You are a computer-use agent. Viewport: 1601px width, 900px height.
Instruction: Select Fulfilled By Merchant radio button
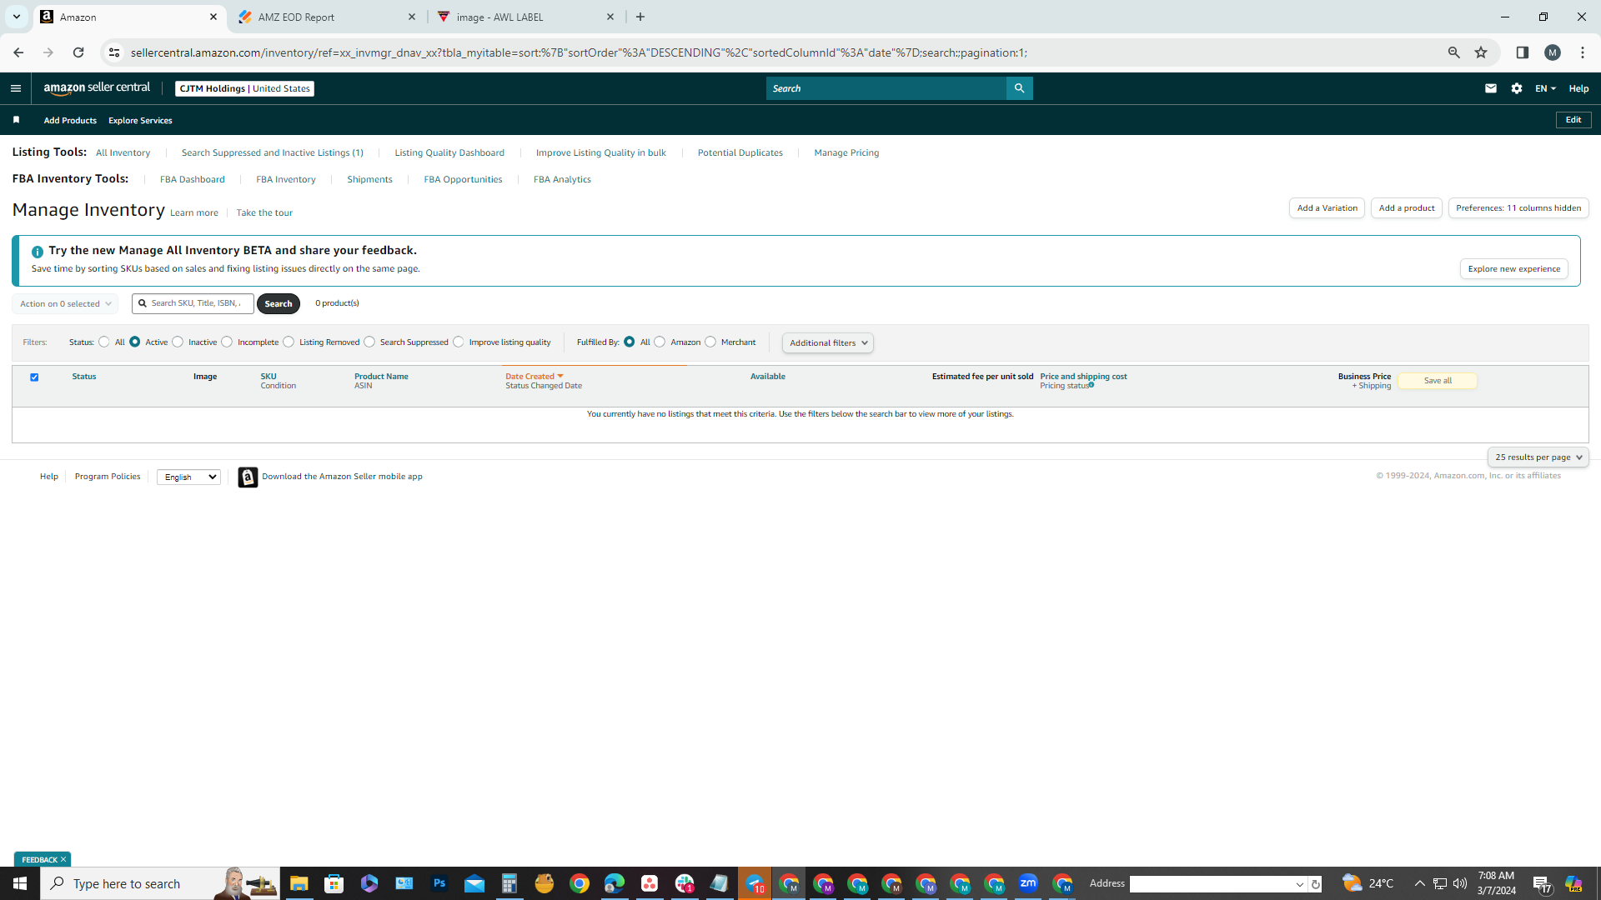click(710, 342)
